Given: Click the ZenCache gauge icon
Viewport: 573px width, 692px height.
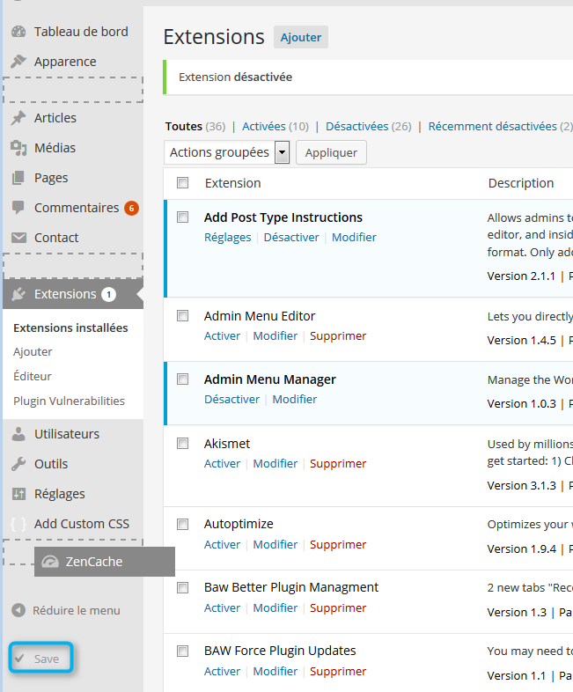Looking at the screenshot, I should (x=50, y=562).
